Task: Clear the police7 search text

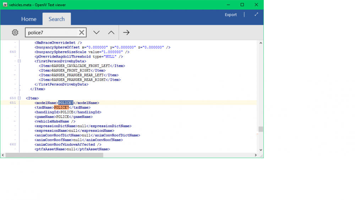Action: pos(82,33)
